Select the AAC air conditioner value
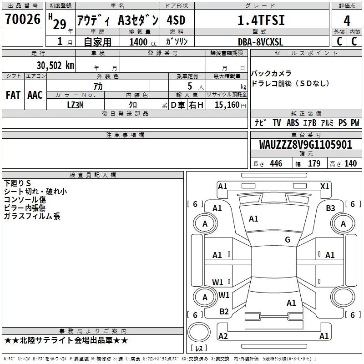Viewport: 364px width, 364px height. coord(35,95)
